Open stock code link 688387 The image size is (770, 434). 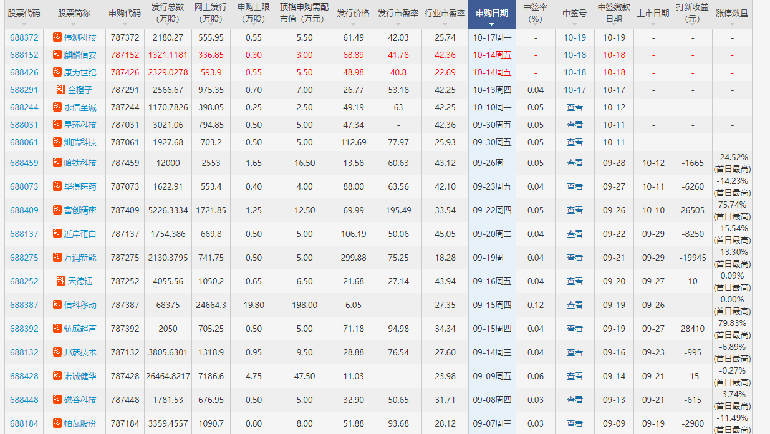point(24,305)
